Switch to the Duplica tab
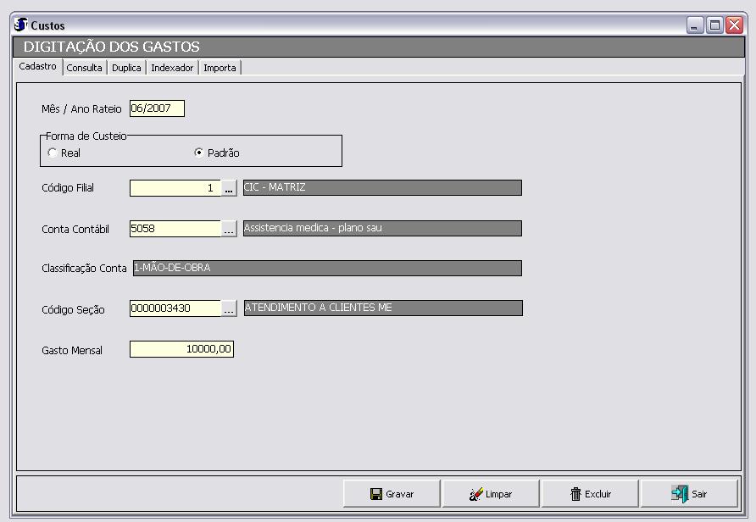 click(126, 68)
